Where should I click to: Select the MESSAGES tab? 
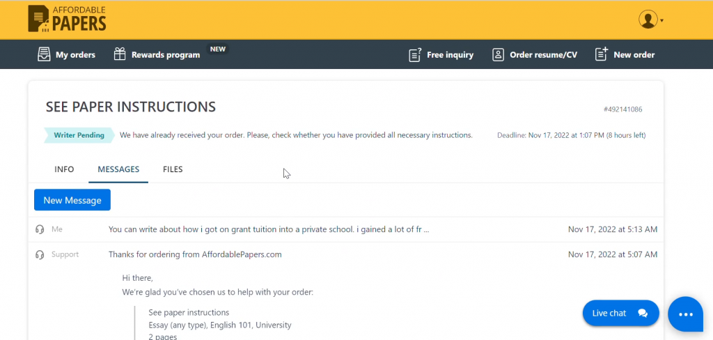click(118, 169)
